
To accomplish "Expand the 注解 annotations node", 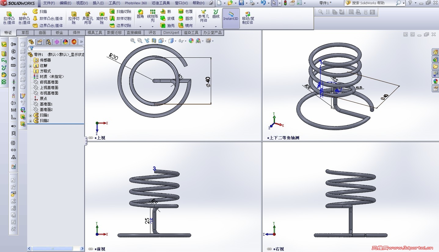I will click(x=30, y=66).
